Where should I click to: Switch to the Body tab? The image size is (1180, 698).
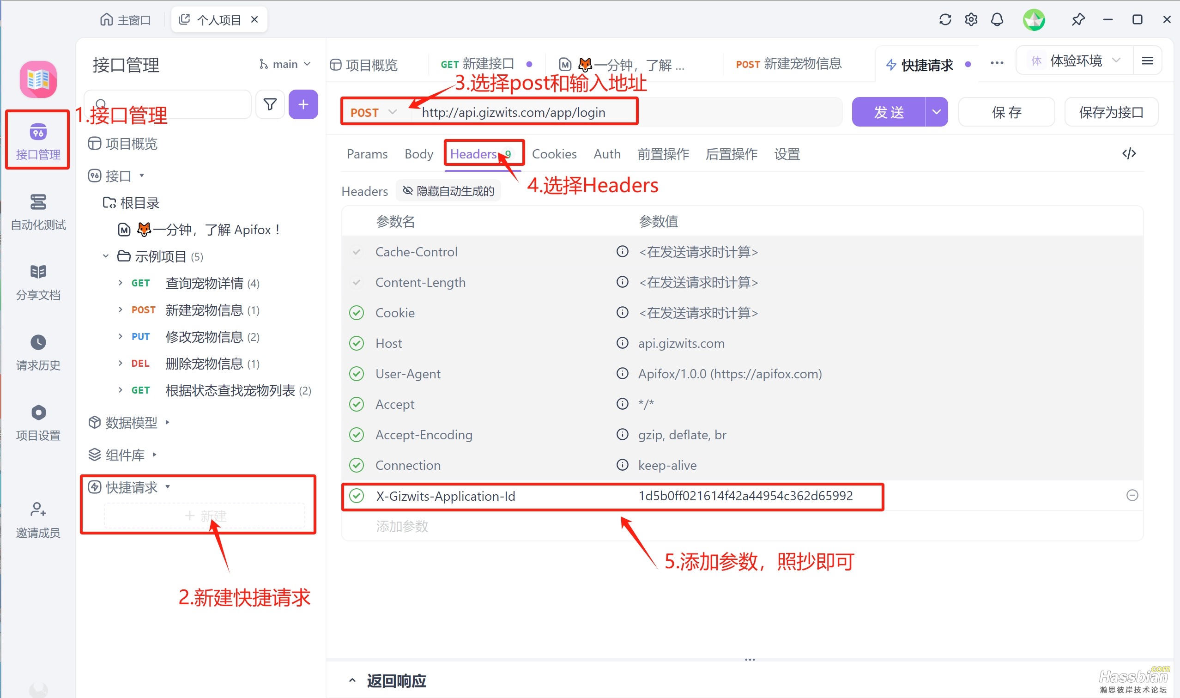click(x=418, y=154)
